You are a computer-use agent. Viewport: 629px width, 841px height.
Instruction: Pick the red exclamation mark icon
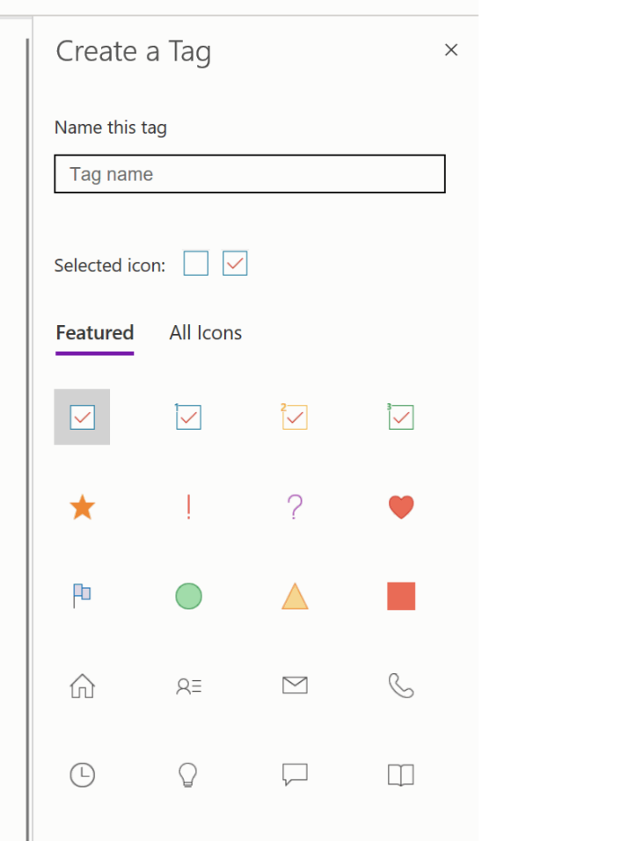188,506
